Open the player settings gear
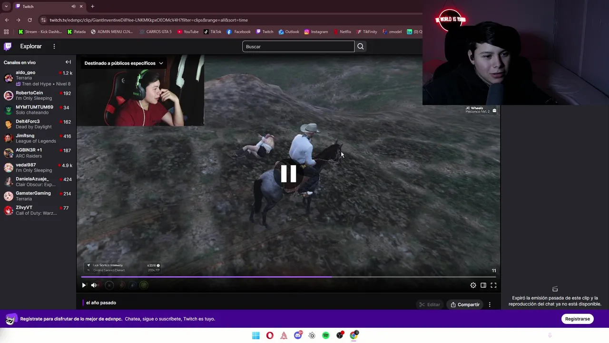Viewport: 609px width, 343px height. click(473, 285)
